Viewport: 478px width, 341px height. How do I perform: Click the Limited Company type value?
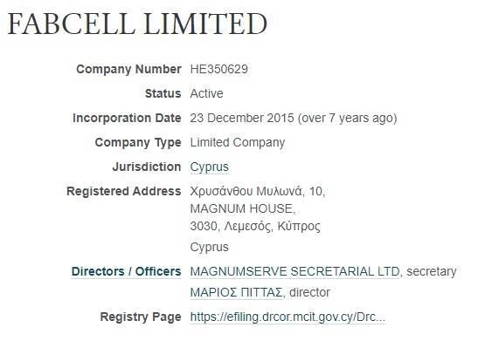pyautogui.click(x=238, y=142)
